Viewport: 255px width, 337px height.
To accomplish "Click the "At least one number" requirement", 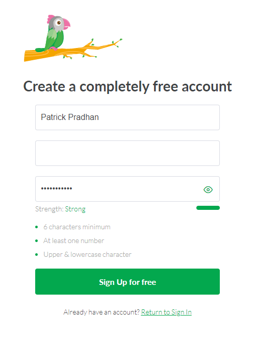I will click(x=73, y=240).
